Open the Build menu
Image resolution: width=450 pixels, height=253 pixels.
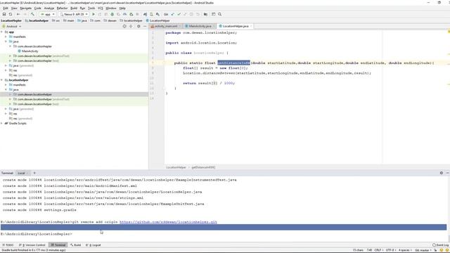[x=74, y=8]
